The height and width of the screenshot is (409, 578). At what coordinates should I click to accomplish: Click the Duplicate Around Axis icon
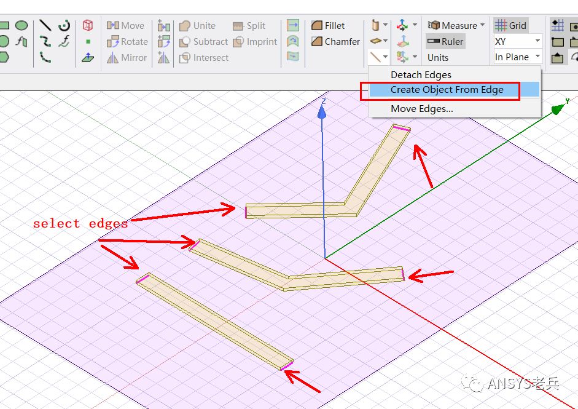coord(163,41)
